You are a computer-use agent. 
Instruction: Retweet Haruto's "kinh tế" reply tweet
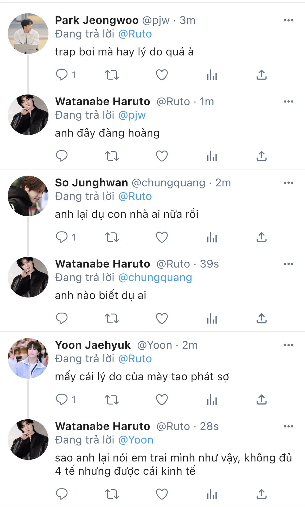click(112, 494)
